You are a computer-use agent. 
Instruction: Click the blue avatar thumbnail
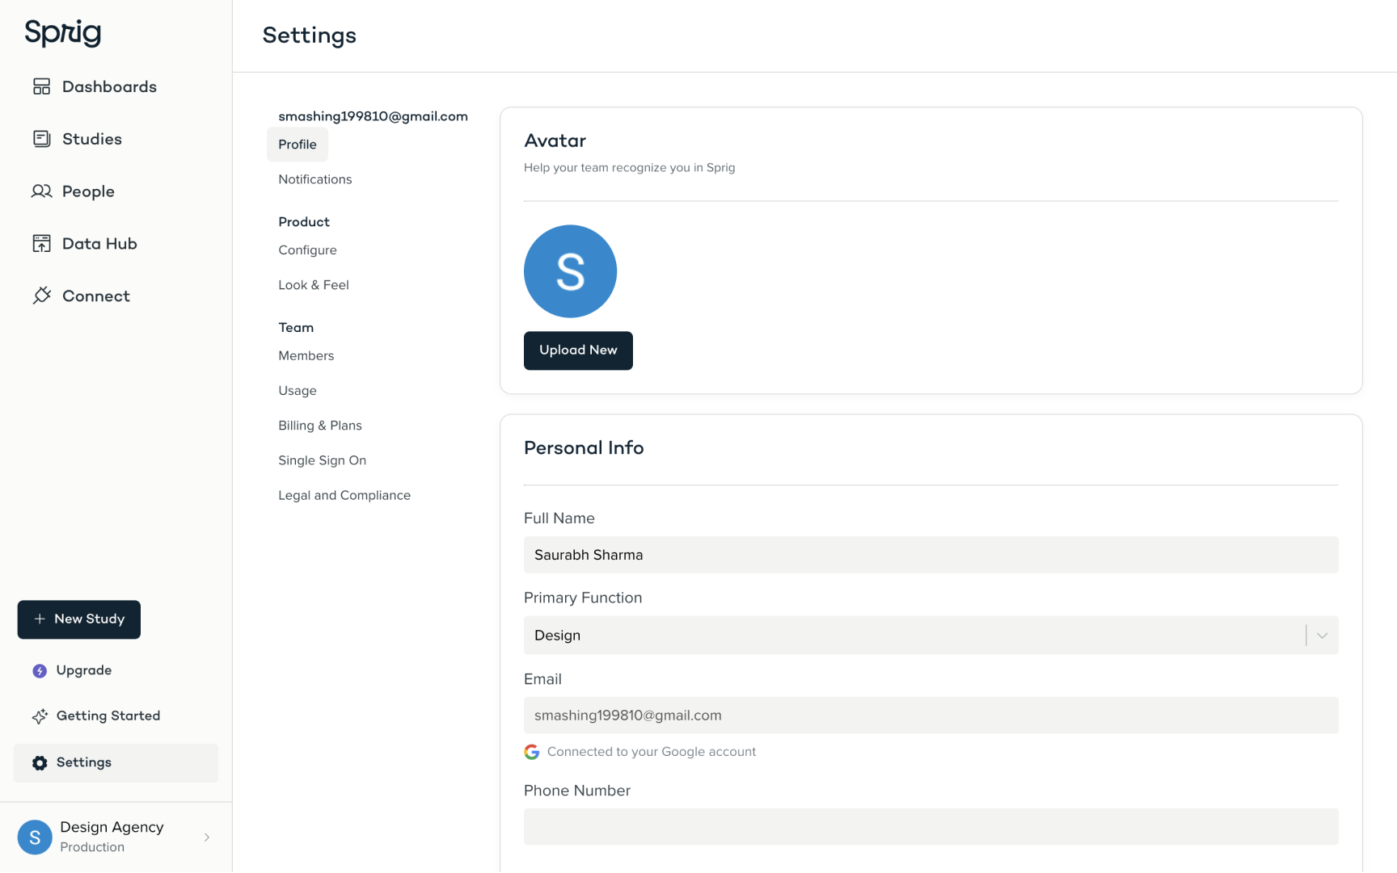[570, 271]
